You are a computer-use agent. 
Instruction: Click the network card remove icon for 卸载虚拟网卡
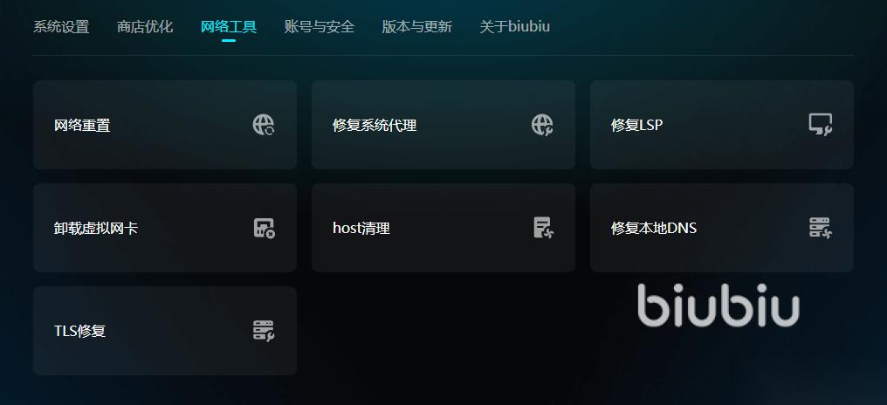pos(264,228)
